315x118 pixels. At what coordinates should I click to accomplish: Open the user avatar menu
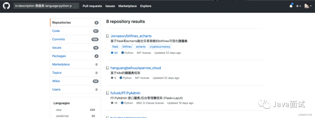308,6
